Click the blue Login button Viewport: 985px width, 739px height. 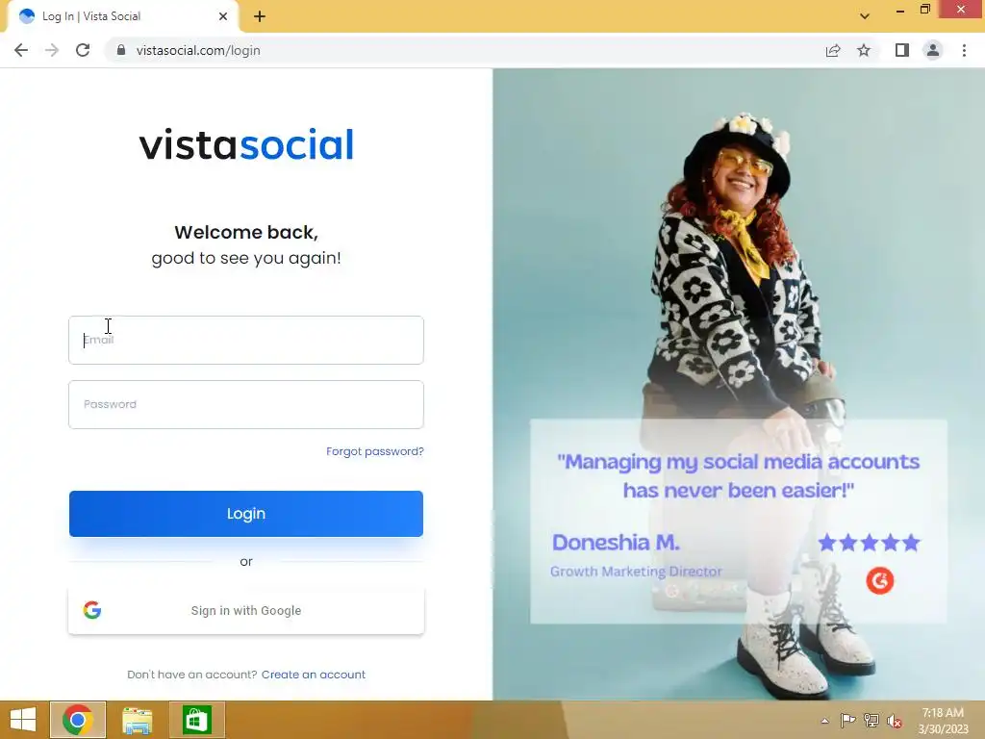(x=246, y=514)
